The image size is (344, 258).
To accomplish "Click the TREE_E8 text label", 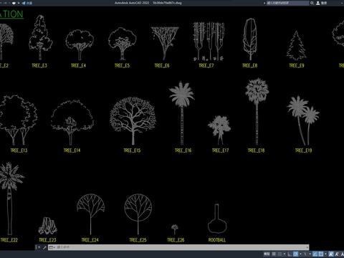I will click(250, 65).
